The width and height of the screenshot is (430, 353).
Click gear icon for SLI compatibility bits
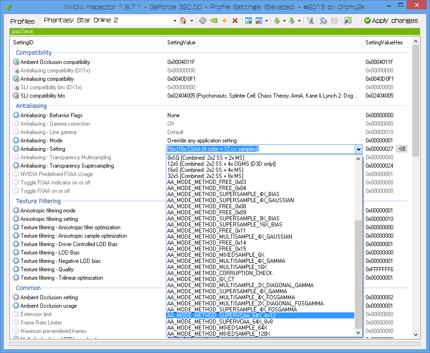coord(16,96)
